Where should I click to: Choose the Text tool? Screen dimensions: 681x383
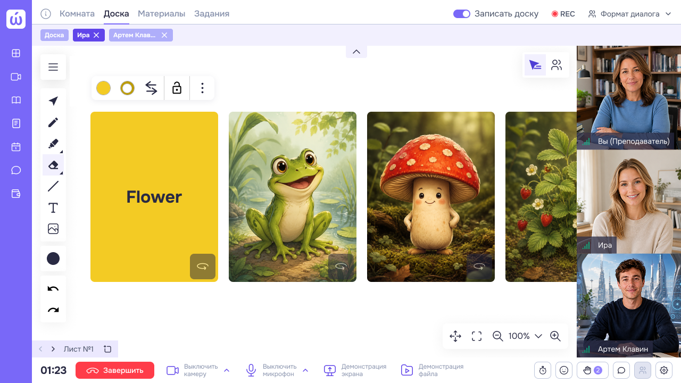(x=53, y=207)
